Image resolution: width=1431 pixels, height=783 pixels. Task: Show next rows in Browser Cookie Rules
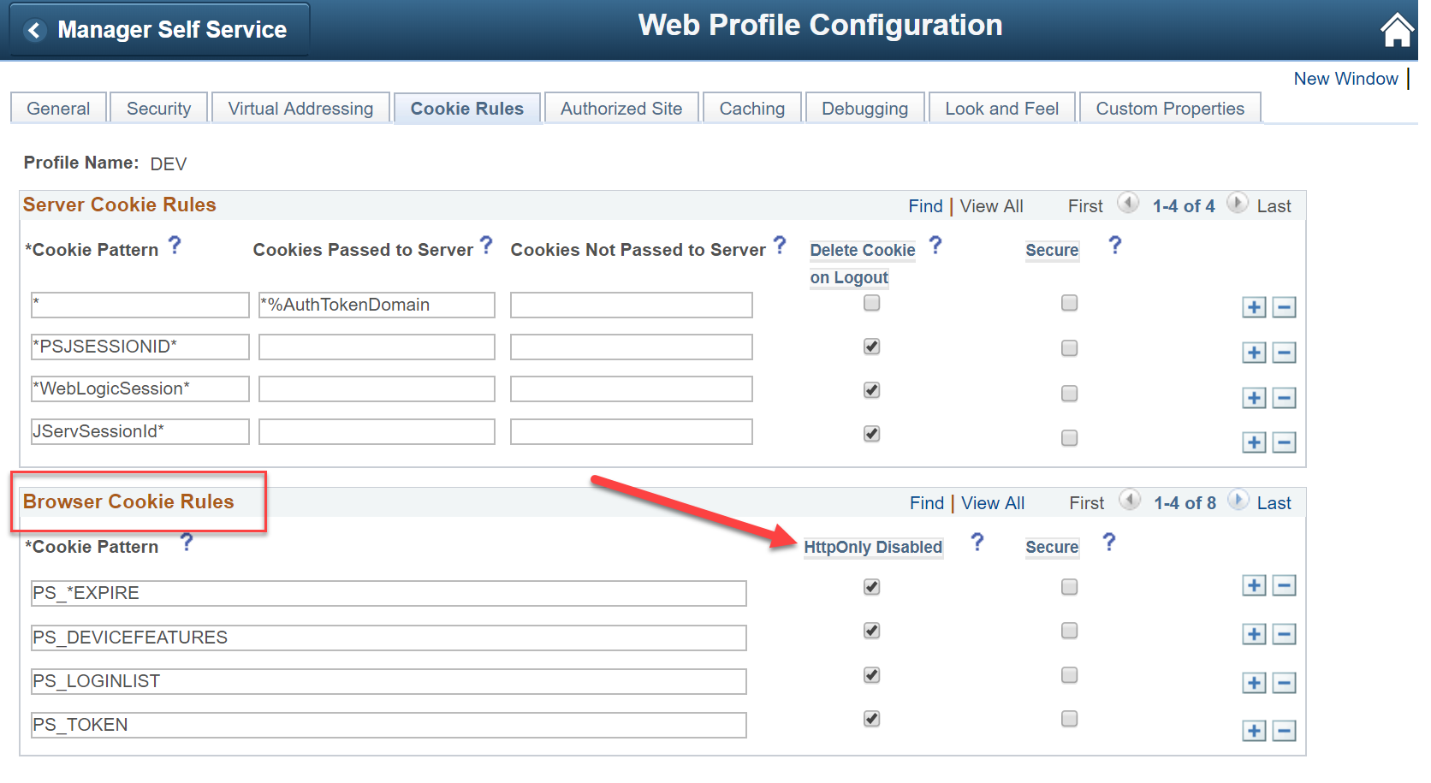pyautogui.click(x=1238, y=500)
